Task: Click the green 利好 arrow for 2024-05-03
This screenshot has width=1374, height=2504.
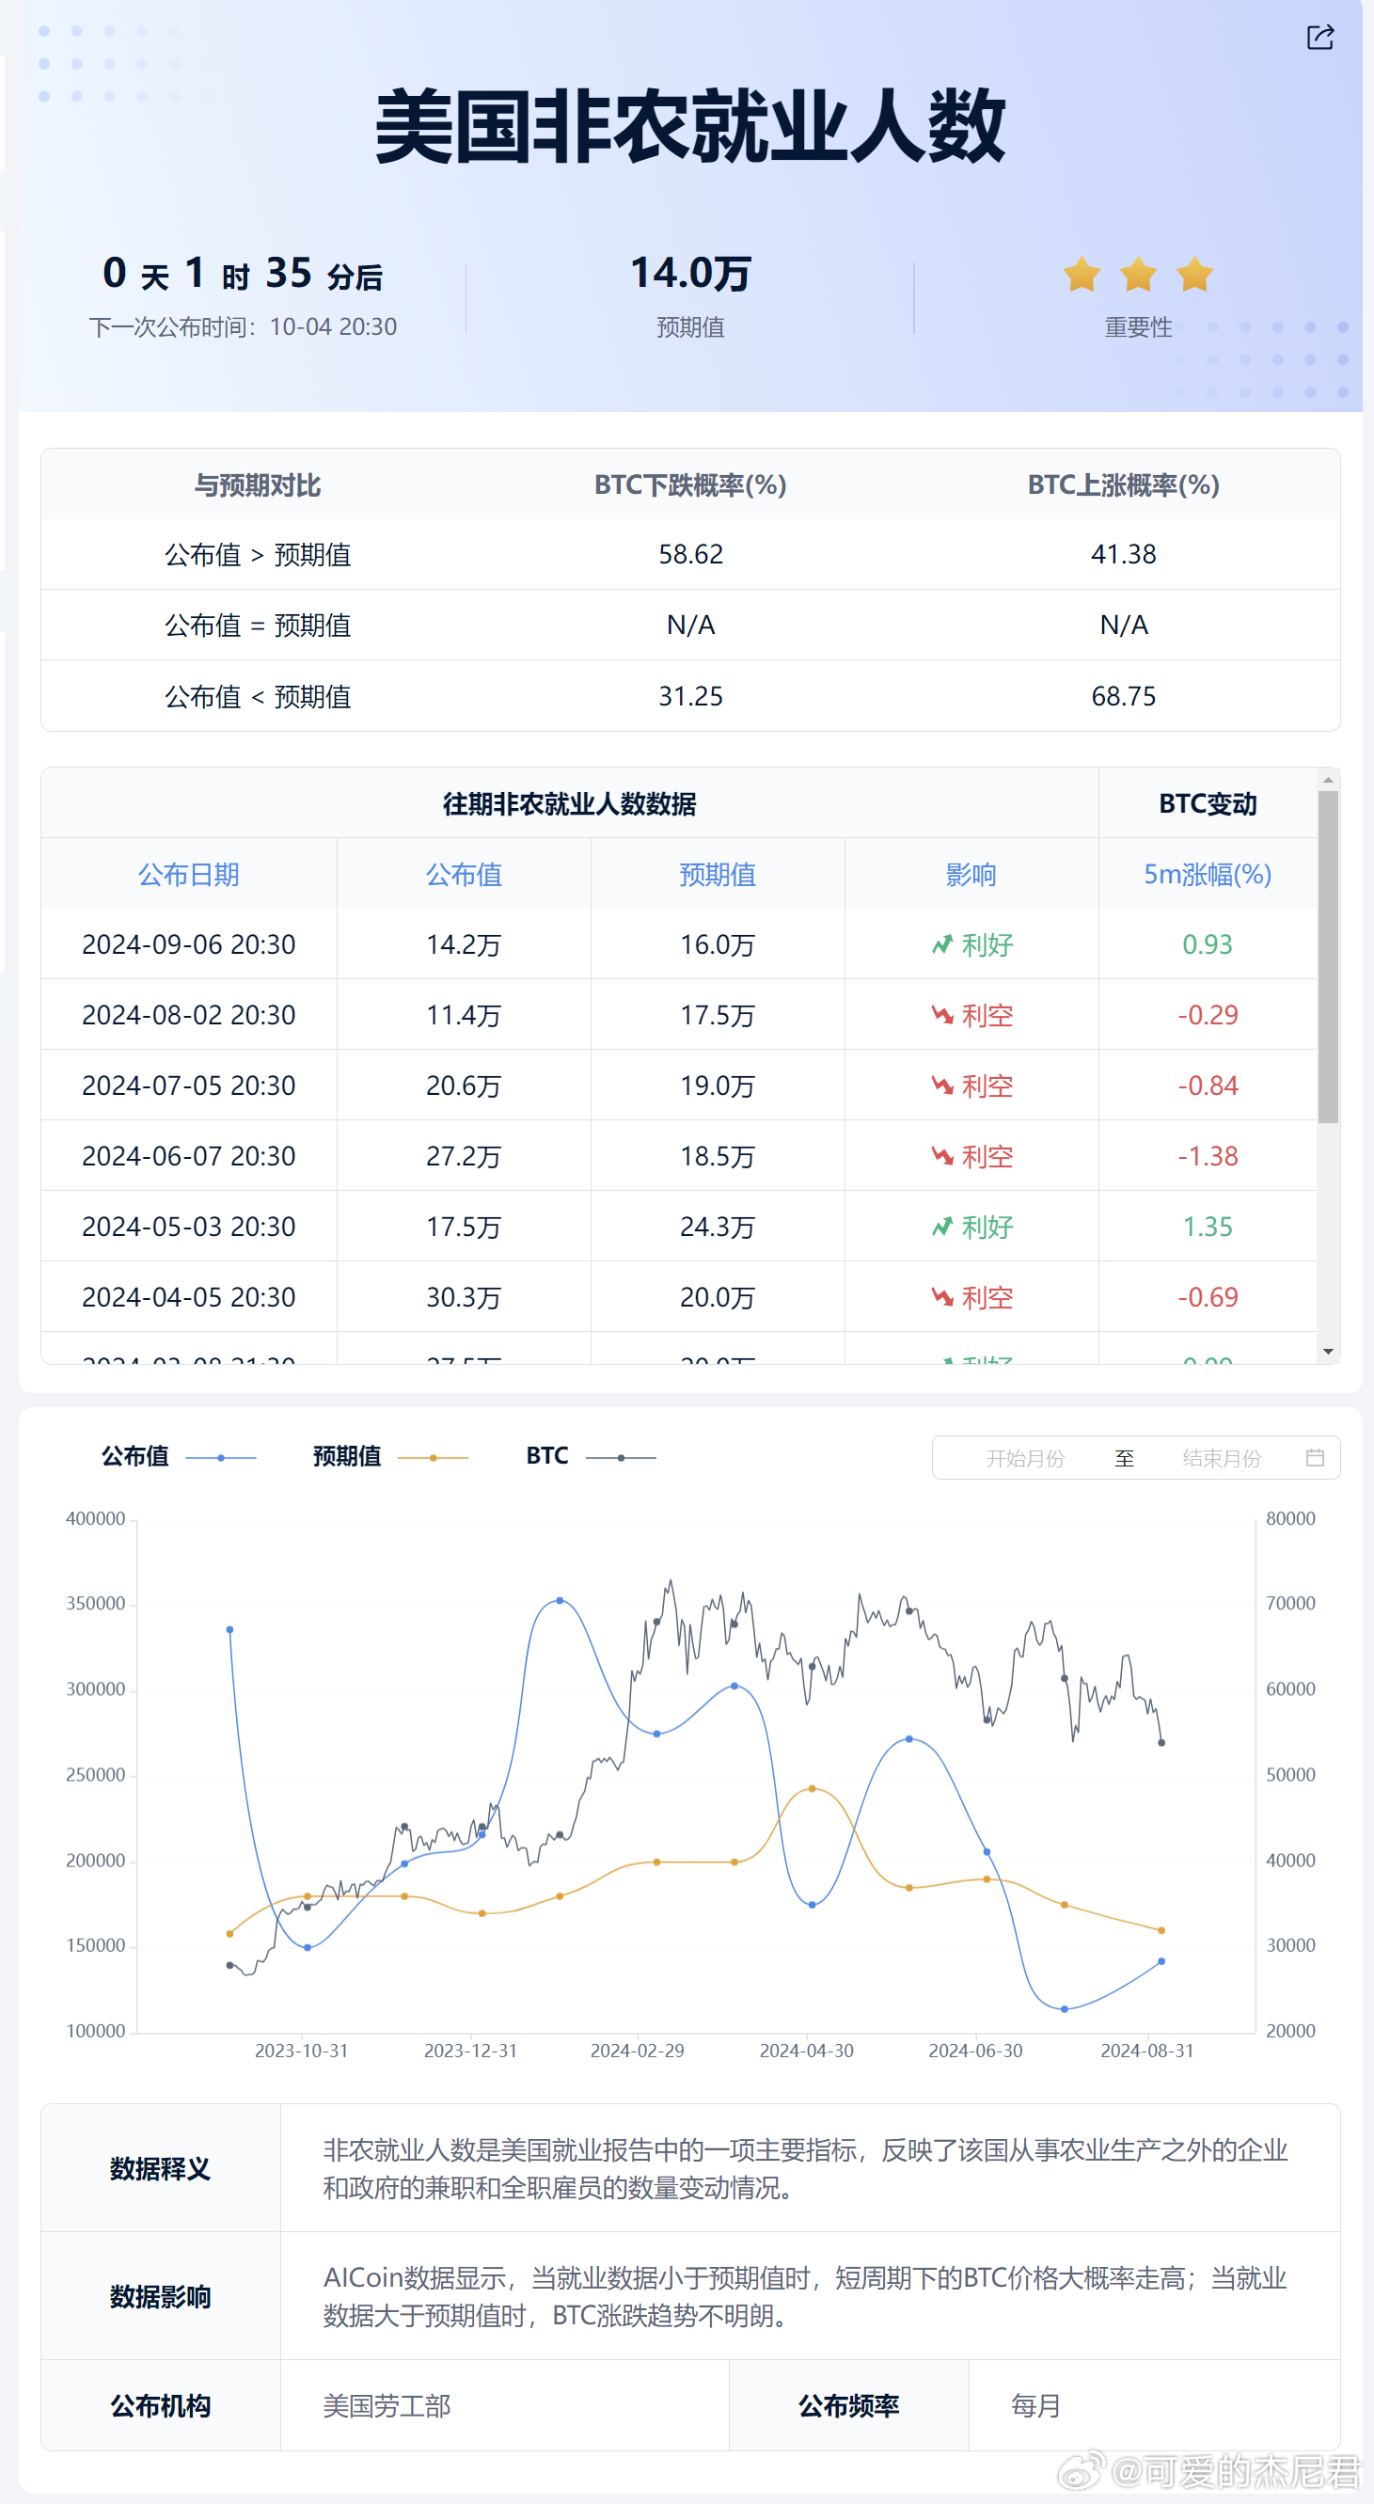Action: (941, 1228)
